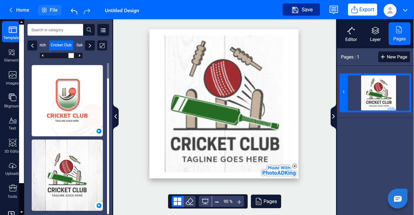
Task: Open the category list view icon
Action: [x=103, y=30]
